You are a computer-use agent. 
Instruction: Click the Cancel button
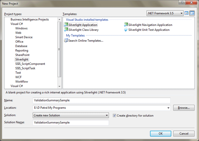[x=184, y=134]
